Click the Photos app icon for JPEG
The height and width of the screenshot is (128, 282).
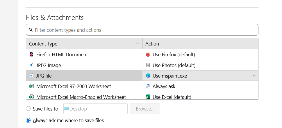(148, 65)
